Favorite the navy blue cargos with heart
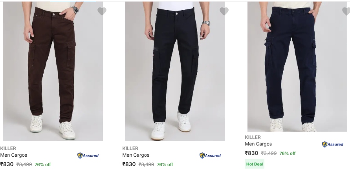Screen dimensions: 350x170 346,11
